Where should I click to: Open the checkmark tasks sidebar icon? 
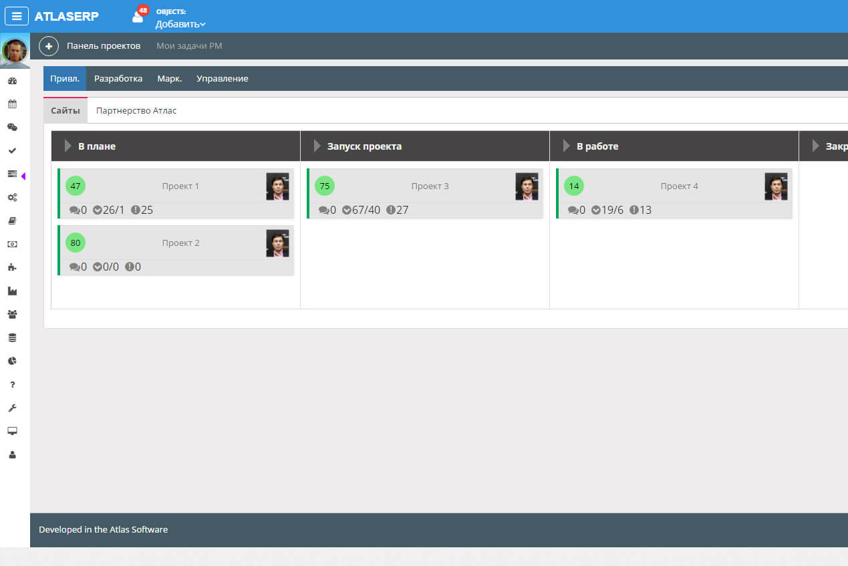(x=12, y=150)
